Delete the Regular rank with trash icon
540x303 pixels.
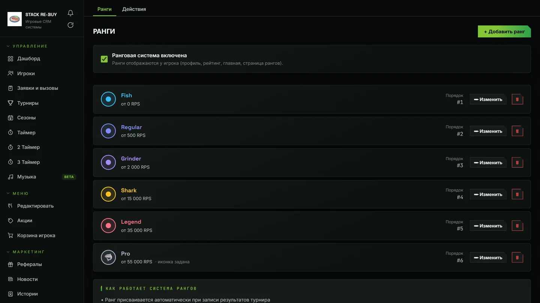tap(517, 131)
